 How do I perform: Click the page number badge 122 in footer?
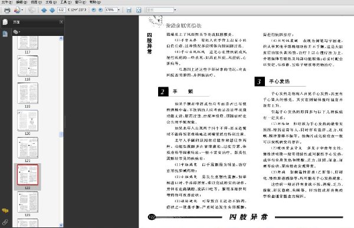point(152,217)
